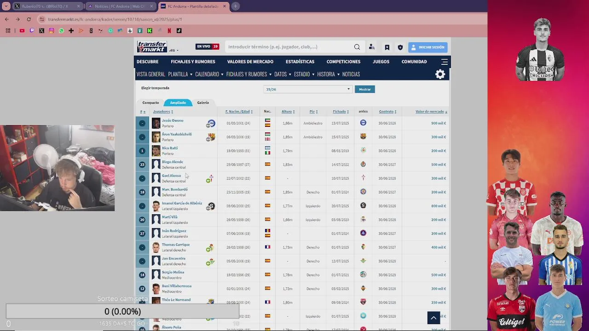Open the new tab plus button
Screen dimensions: 589x331
click(x=235, y=6)
